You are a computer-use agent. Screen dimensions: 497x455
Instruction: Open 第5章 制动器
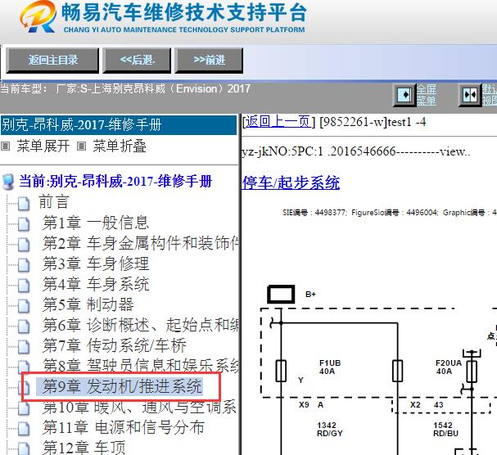[x=88, y=304]
